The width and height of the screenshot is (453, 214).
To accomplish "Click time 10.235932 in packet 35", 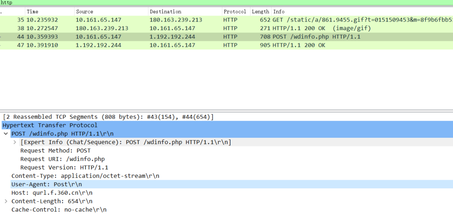I will 42,20.
